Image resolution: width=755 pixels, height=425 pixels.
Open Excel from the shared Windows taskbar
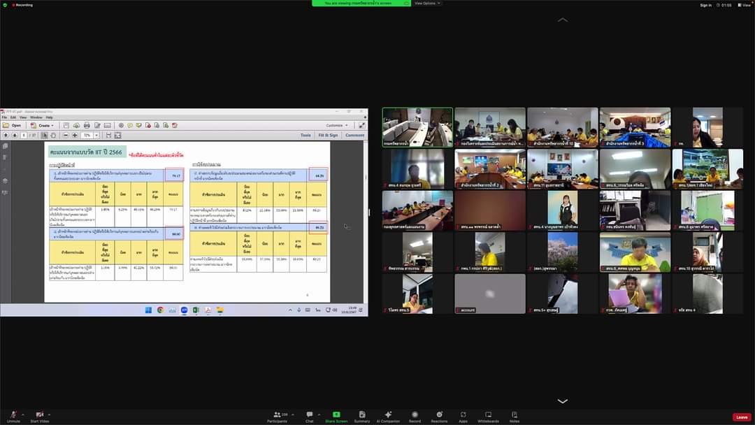coord(196,310)
